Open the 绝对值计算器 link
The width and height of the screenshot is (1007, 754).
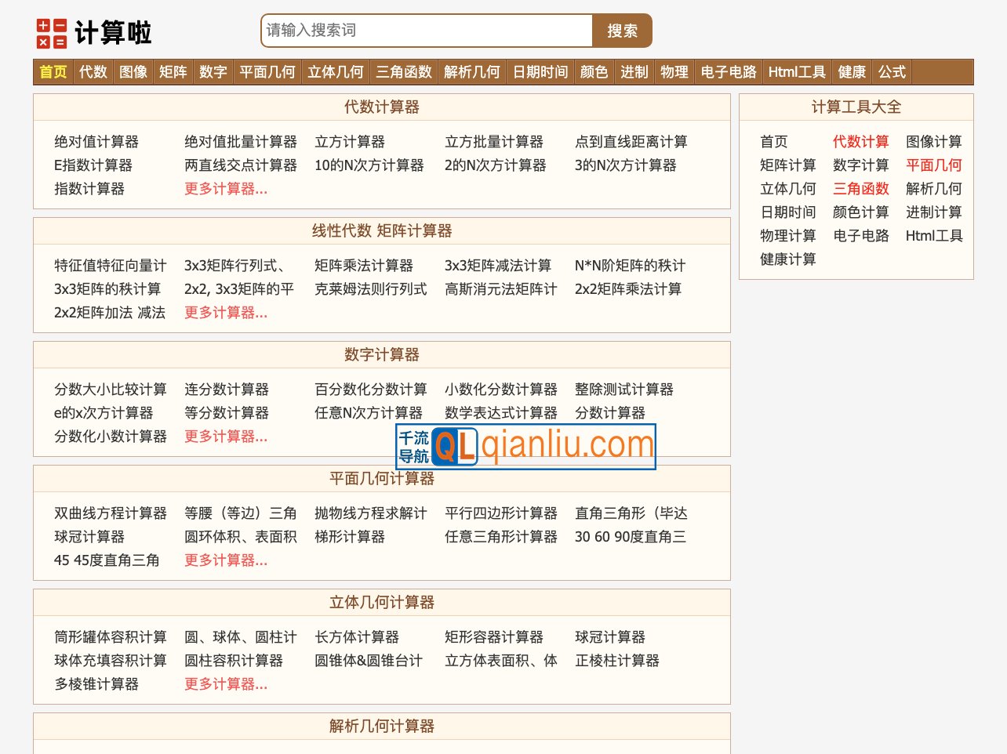[x=96, y=142]
